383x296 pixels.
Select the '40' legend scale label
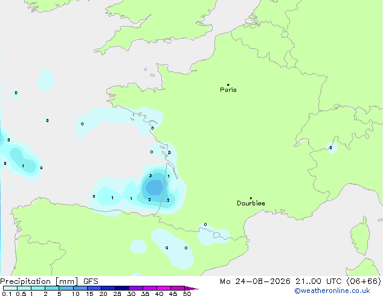click(159, 294)
